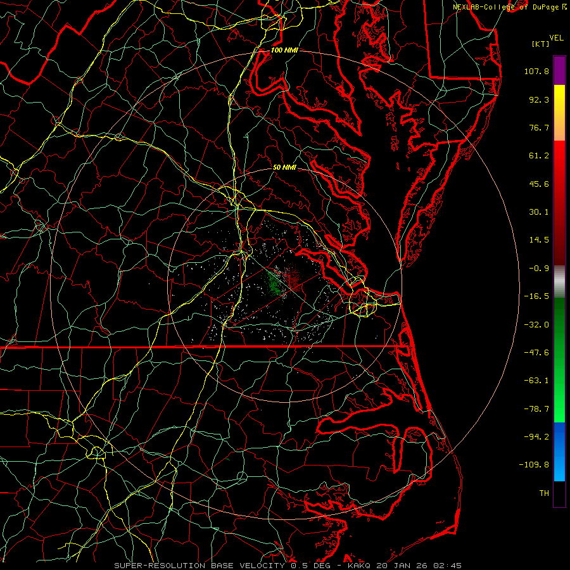
Task: Select the 45.6 scale value
Action: 539,184
